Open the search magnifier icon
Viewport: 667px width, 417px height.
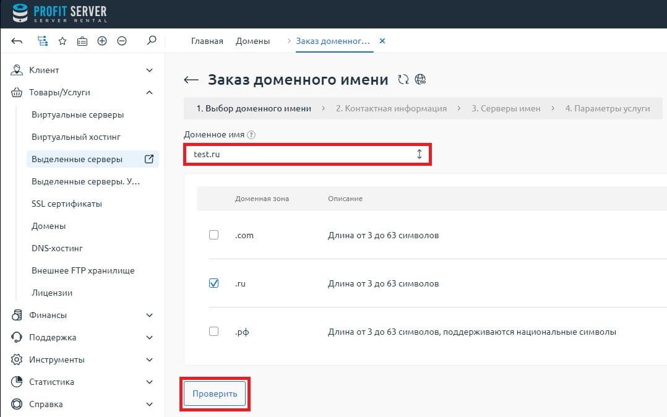152,40
